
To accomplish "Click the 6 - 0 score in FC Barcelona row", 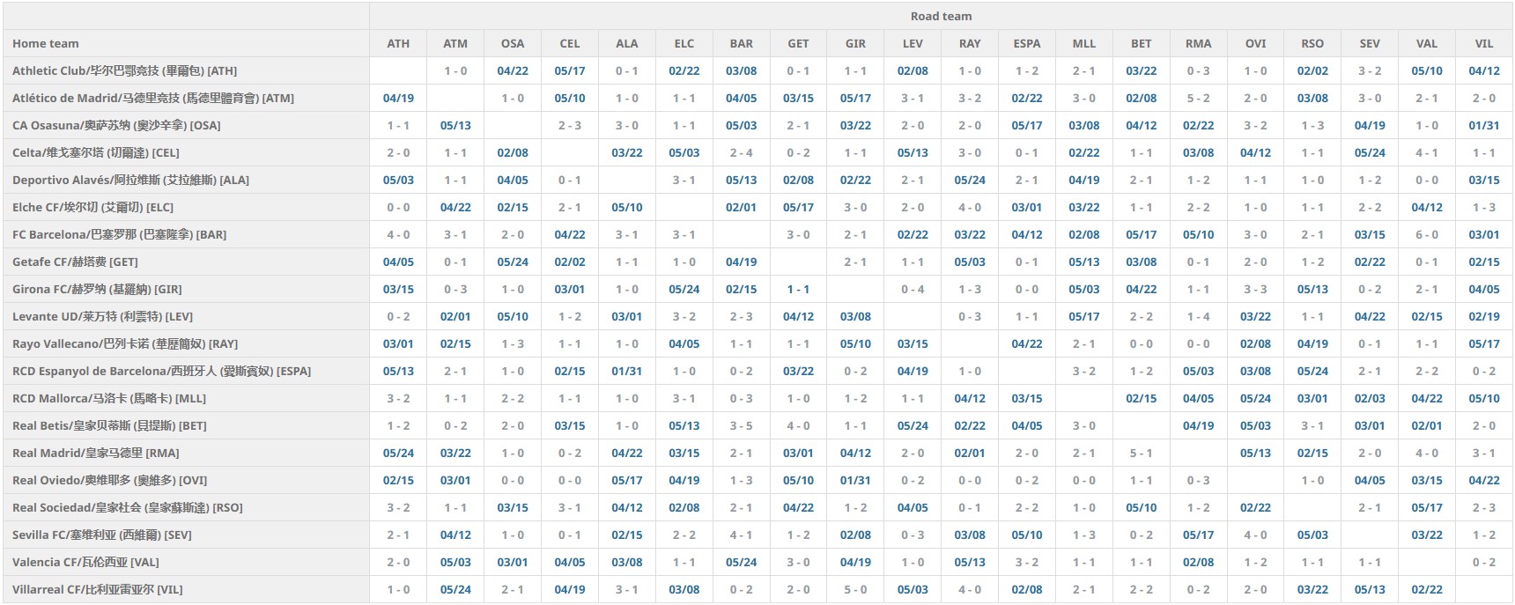I will 1427,235.
